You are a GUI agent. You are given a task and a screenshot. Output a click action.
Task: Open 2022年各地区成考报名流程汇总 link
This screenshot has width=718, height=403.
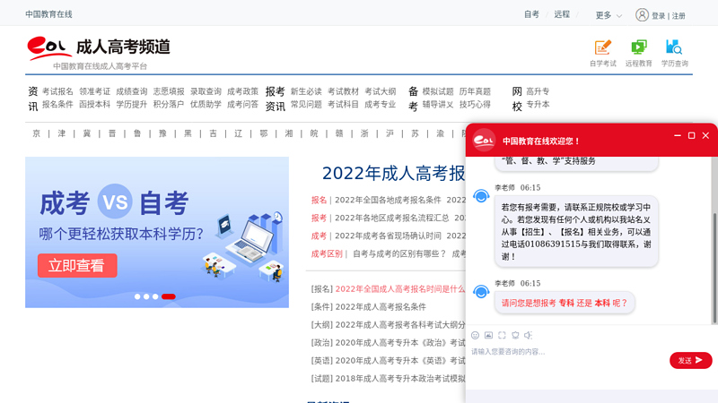392,218
